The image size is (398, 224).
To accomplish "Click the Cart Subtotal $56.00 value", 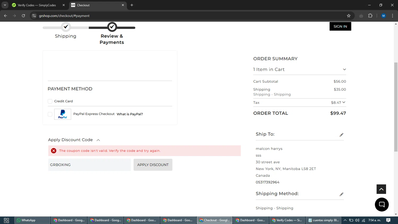I will pos(340,81).
